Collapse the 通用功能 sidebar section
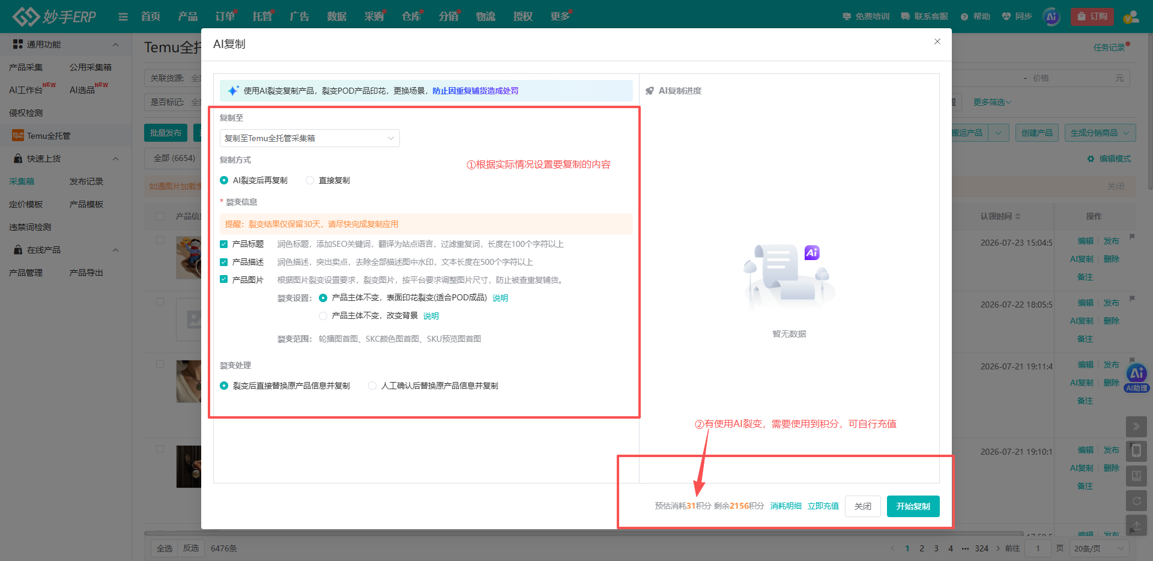 coord(116,44)
